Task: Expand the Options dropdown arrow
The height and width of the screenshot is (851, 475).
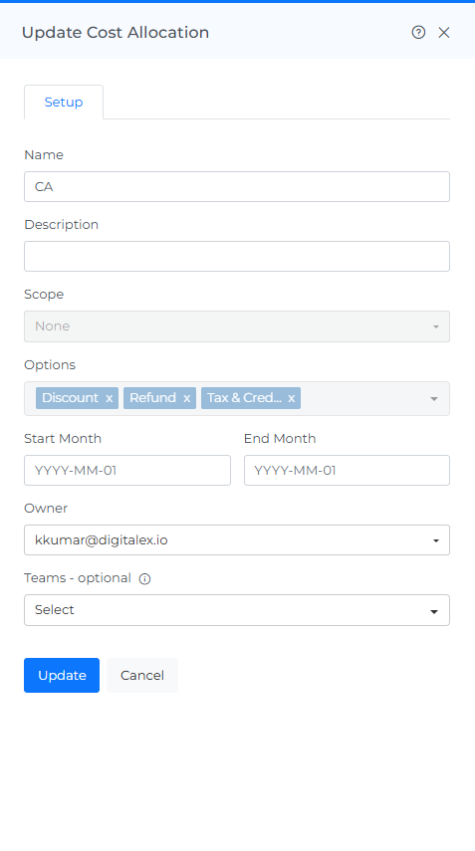Action: [x=434, y=399]
